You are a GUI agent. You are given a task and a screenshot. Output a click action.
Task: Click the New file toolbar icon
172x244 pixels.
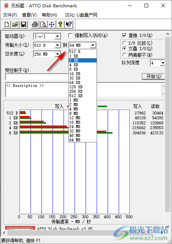(7, 24)
